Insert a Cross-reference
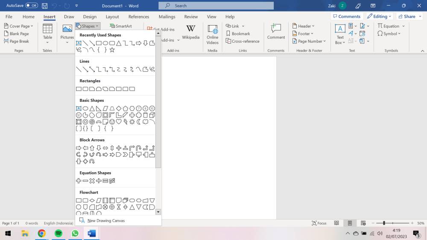The width and height of the screenshot is (427, 240). point(243,41)
